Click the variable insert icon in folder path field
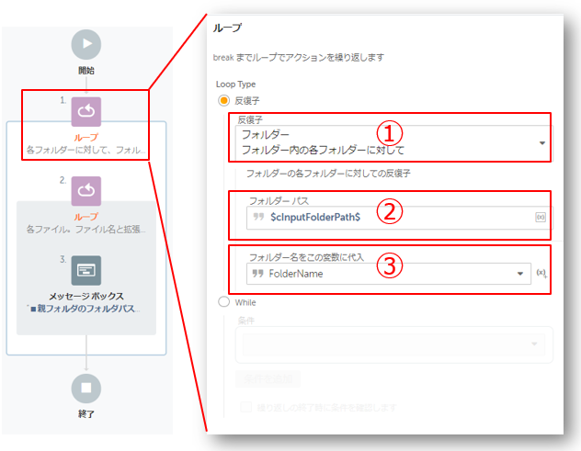The height and width of the screenshot is (451, 581). tap(541, 218)
